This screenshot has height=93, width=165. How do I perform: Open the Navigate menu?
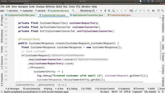[23, 6]
